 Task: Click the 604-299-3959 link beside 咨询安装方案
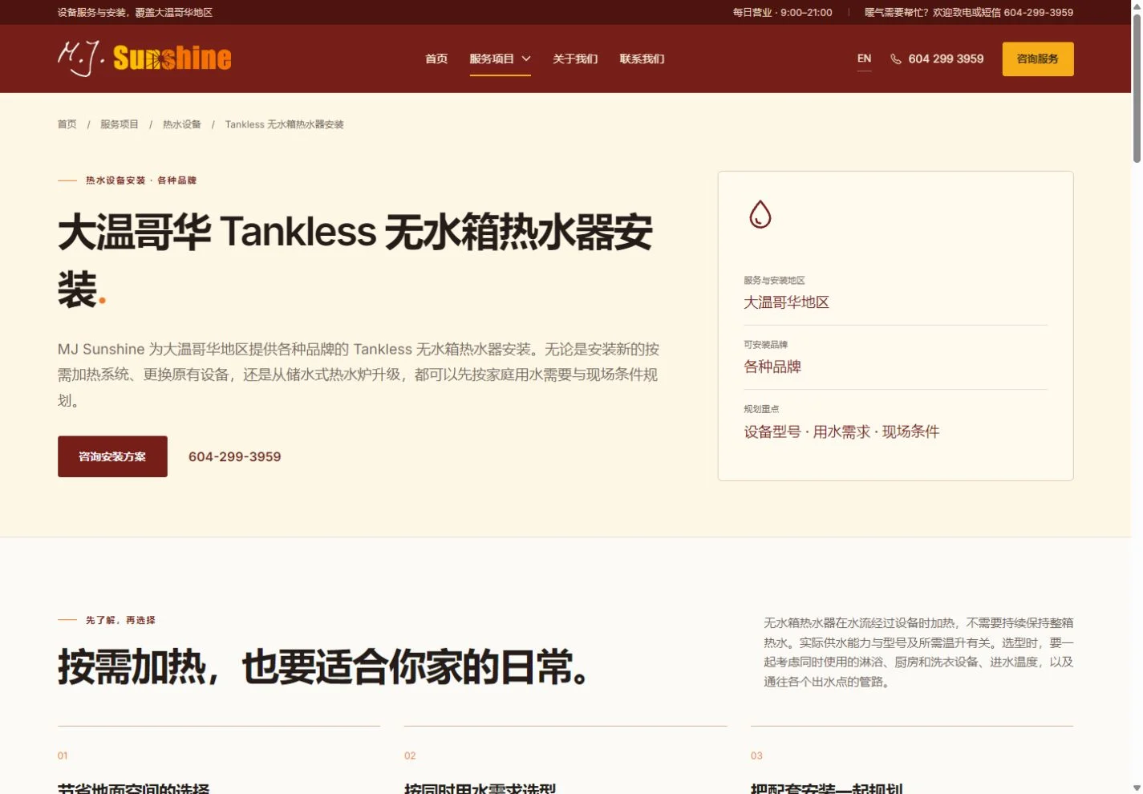(234, 456)
